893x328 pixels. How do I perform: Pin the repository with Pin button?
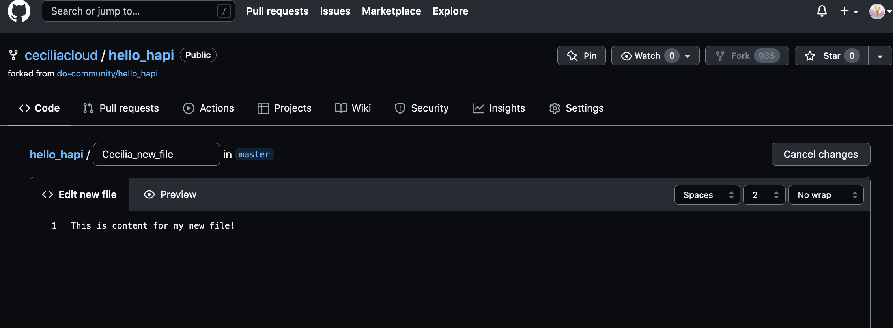(x=581, y=56)
